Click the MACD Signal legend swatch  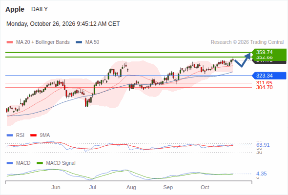coord(40,163)
